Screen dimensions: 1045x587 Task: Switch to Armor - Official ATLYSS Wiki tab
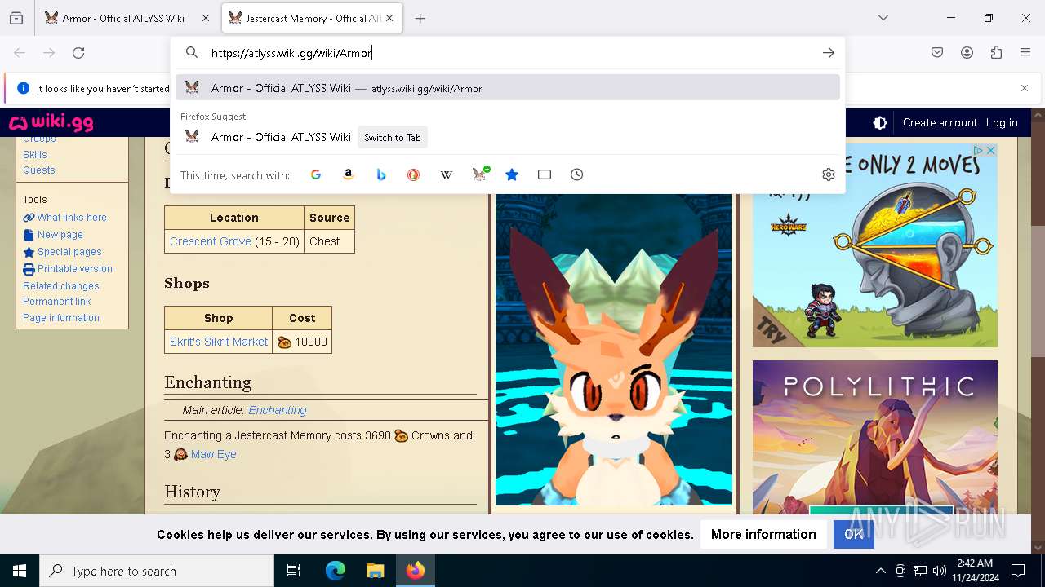click(x=127, y=18)
